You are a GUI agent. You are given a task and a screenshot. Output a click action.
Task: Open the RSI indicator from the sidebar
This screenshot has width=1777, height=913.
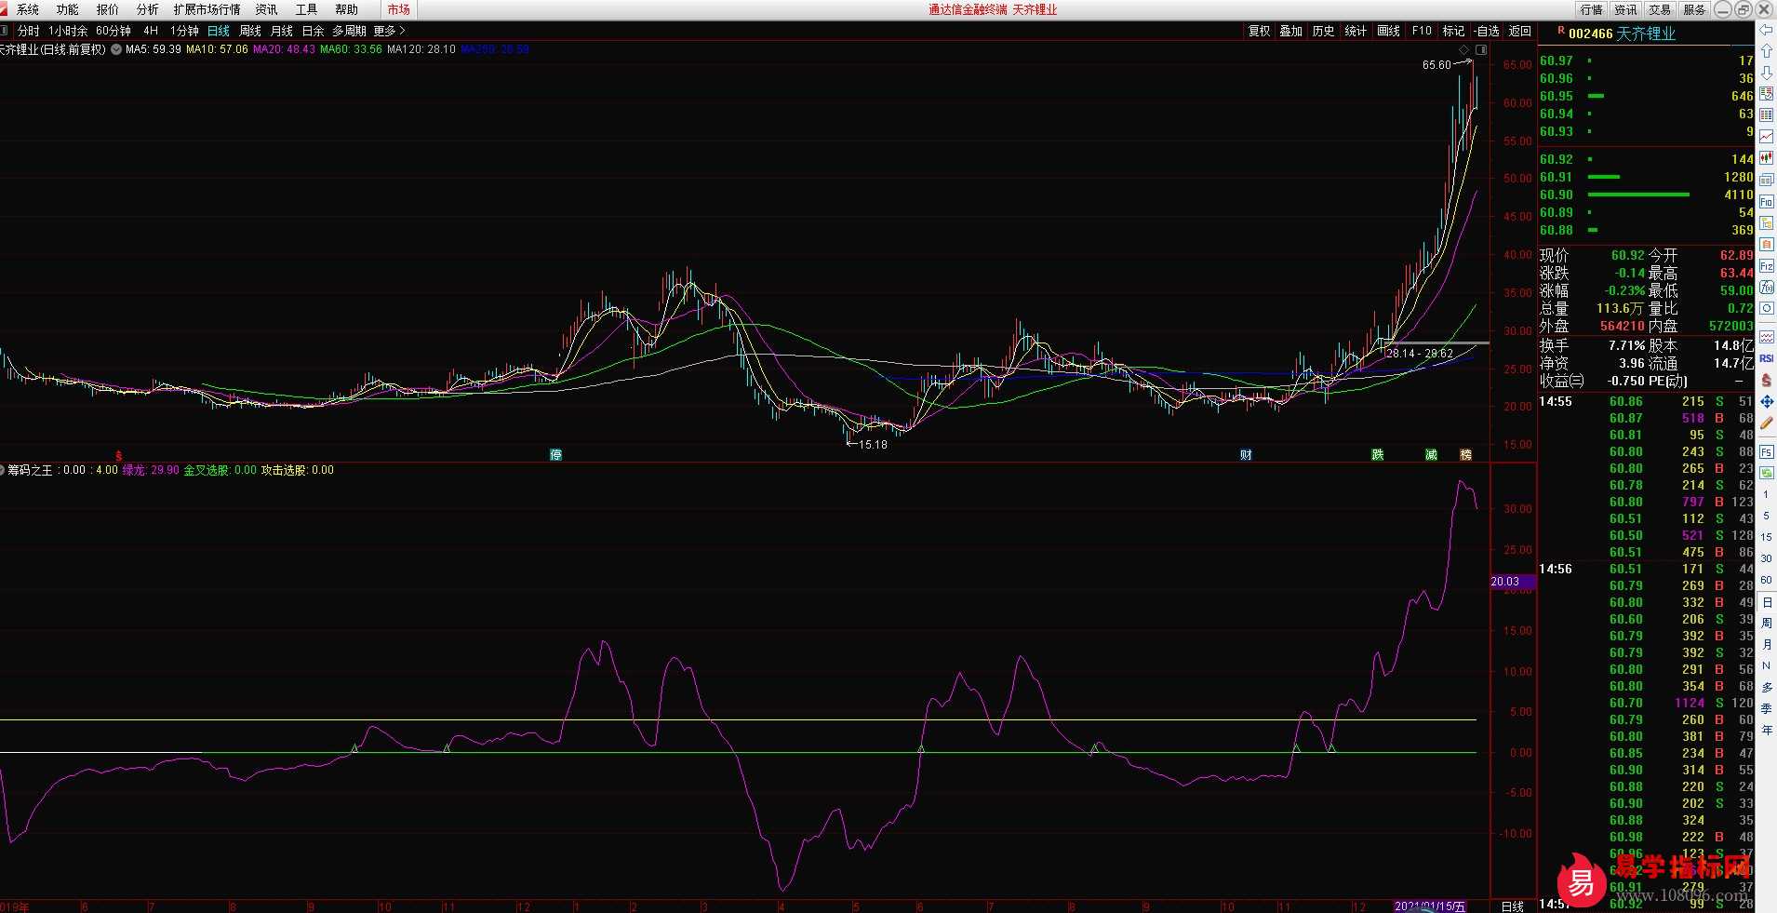pos(1766,358)
